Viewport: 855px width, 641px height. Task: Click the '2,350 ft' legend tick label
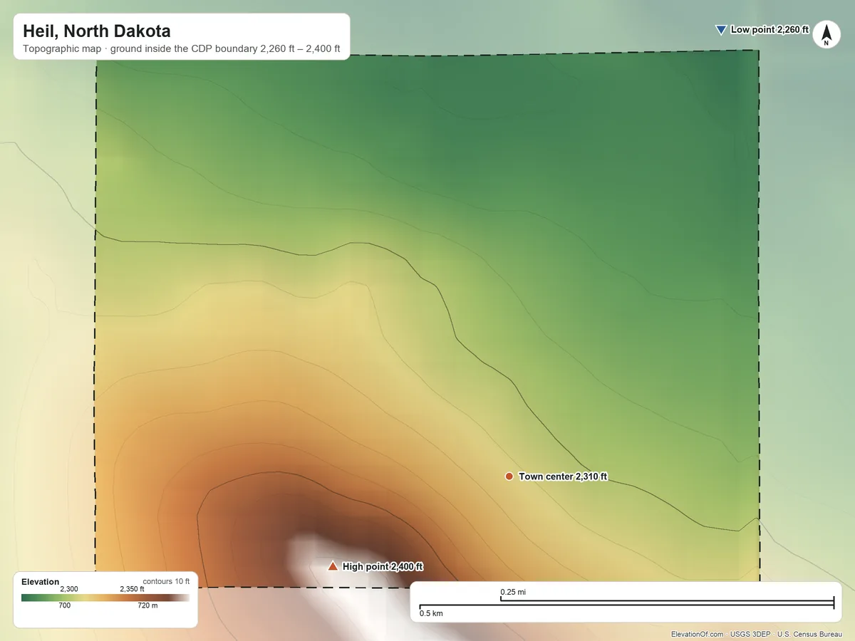coord(132,589)
